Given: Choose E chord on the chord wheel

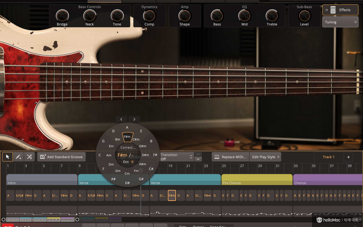Looking at the screenshot, I should [141, 131].
